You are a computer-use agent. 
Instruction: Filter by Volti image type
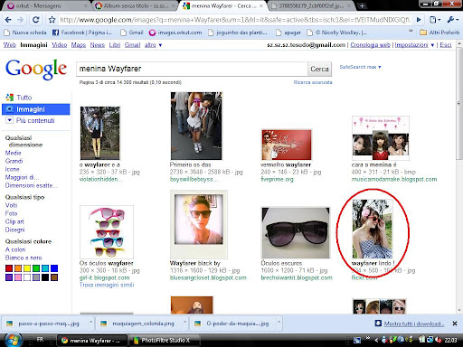(x=11, y=205)
